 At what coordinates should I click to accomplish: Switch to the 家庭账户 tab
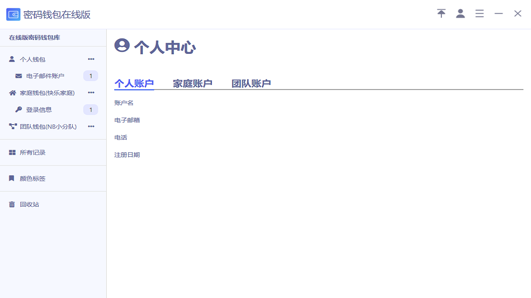192,83
